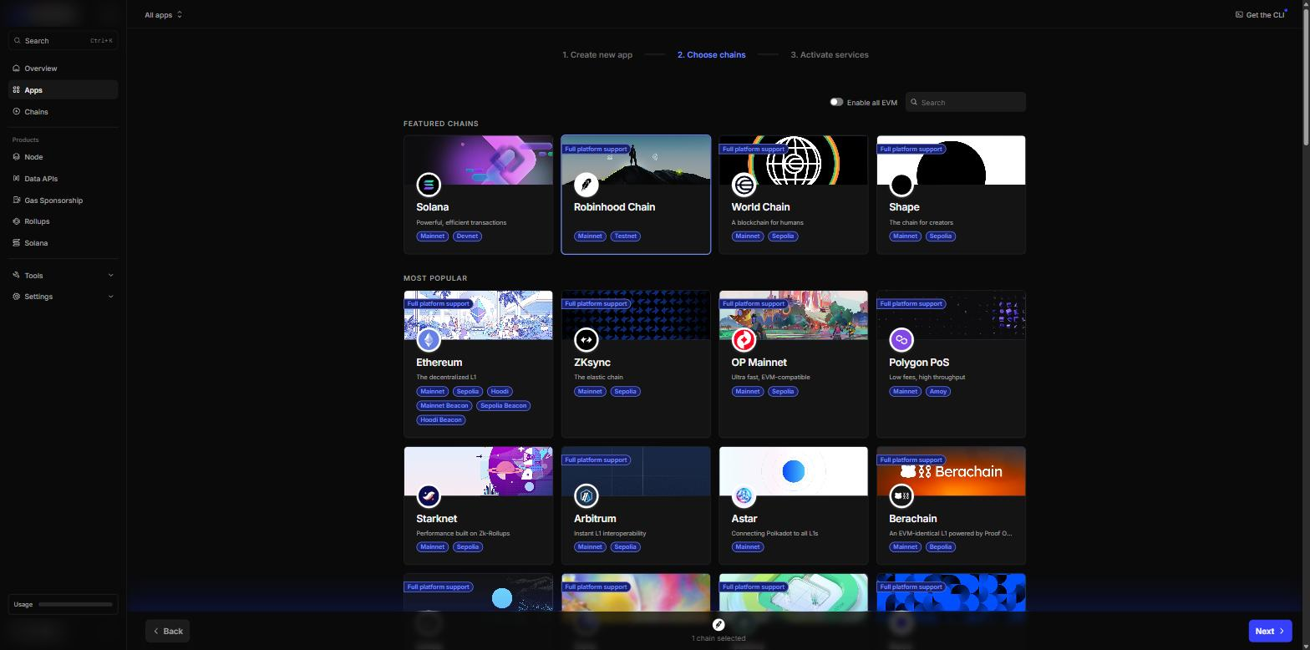Select the Shape chain card title
Viewport: 1310px width, 650px height.
pyautogui.click(x=904, y=207)
